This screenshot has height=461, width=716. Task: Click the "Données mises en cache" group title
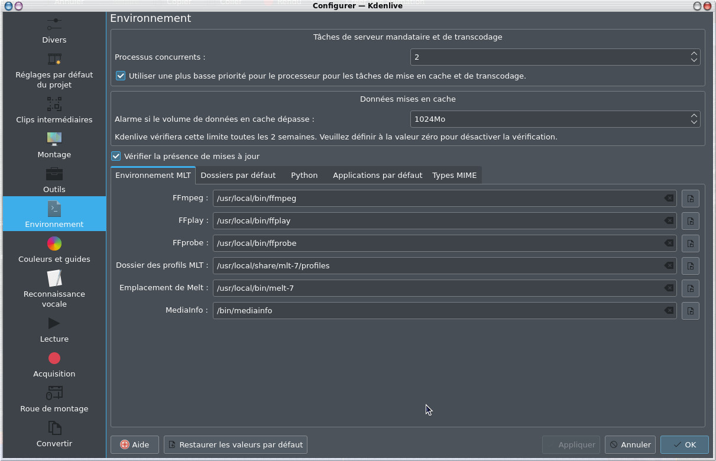click(x=408, y=99)
